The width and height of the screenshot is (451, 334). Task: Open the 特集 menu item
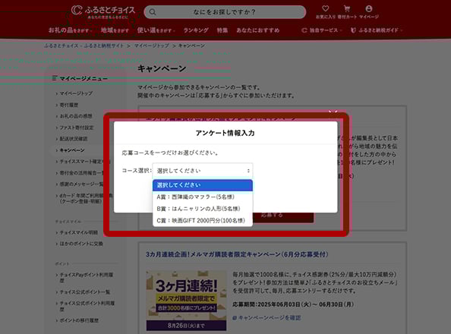tap(222, 30)
